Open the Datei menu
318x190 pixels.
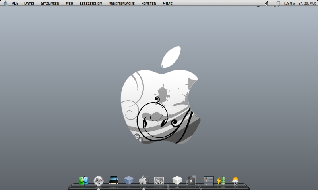[x=29, y=4]
